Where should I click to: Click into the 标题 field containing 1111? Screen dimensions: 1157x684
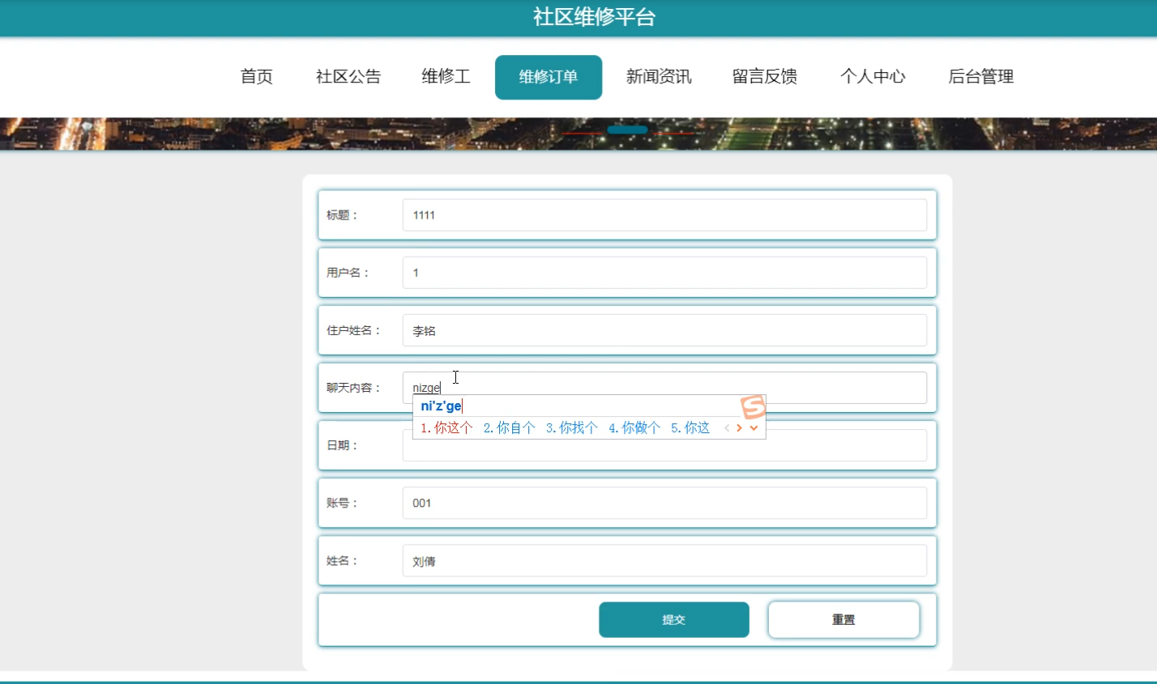664,215
